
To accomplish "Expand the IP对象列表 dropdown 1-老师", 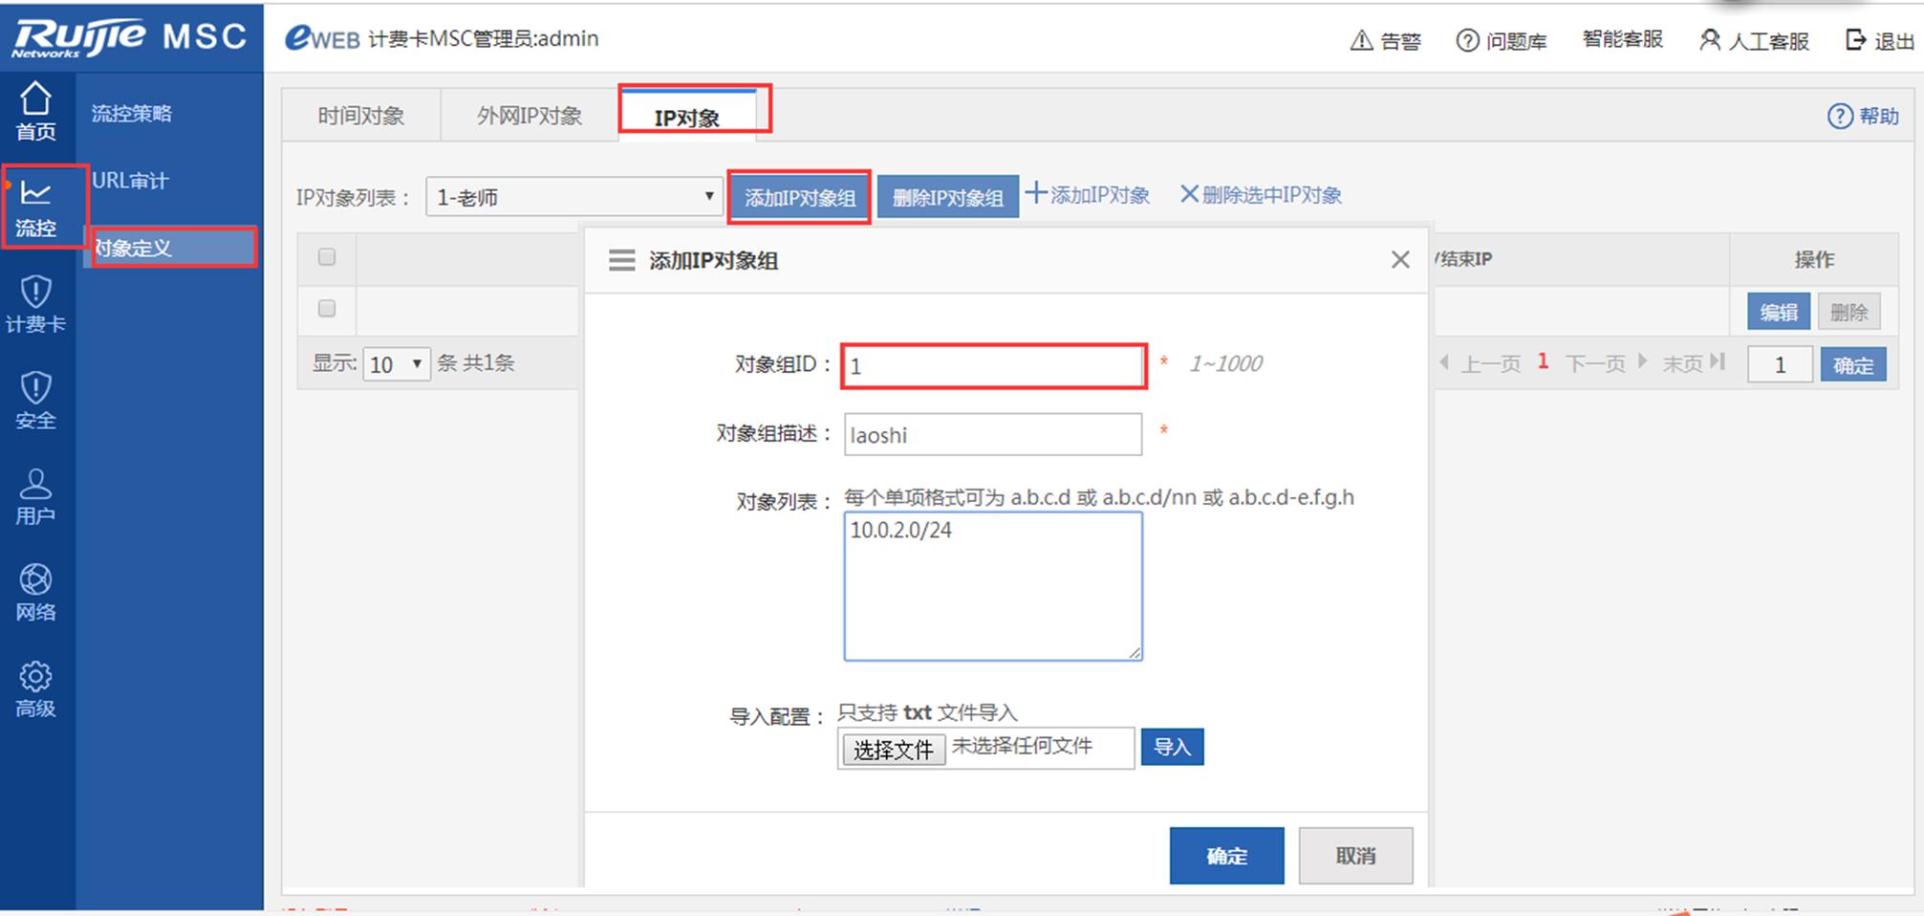I will tap(573, 197).
